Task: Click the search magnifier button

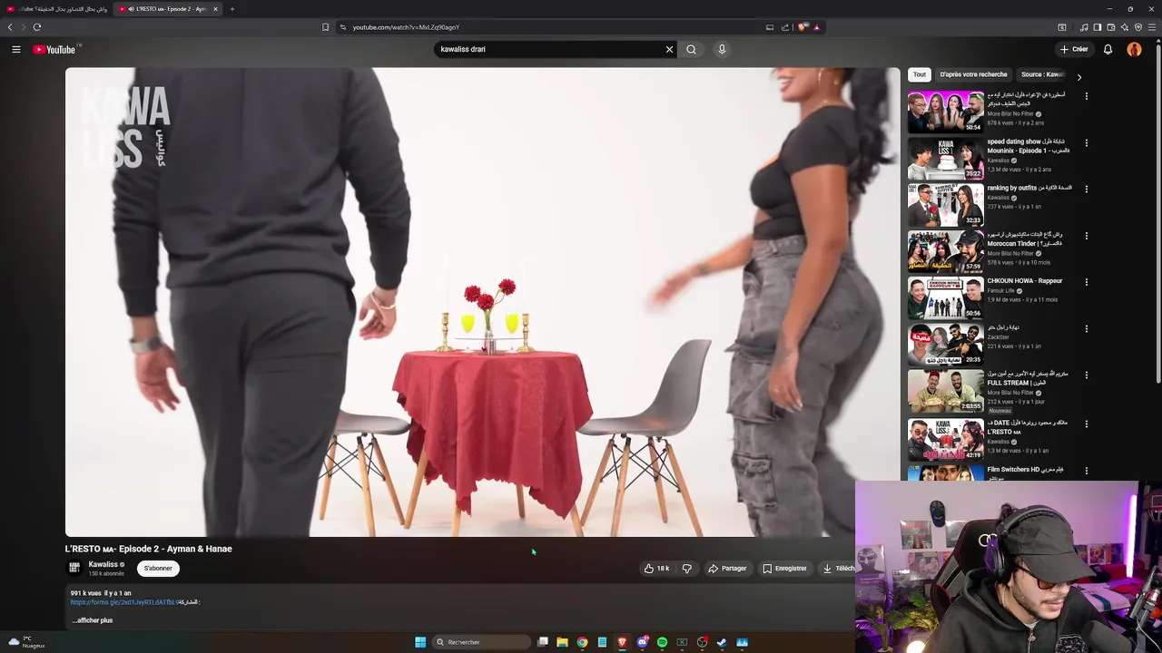Action: click(691, 49)
